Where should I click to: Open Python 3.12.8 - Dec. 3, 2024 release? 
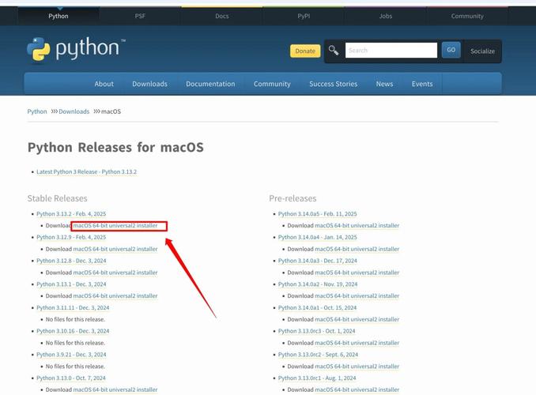point(71,261)
